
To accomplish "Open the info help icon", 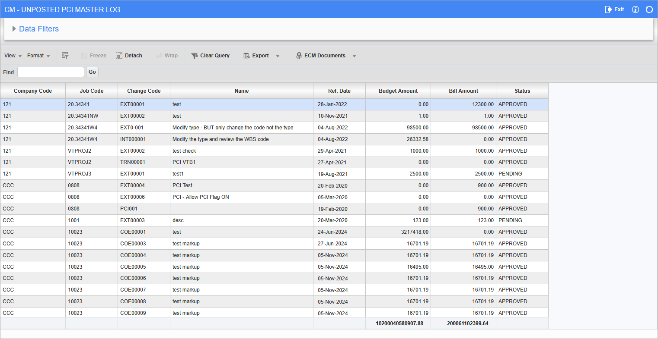I will tap(636, 9).
